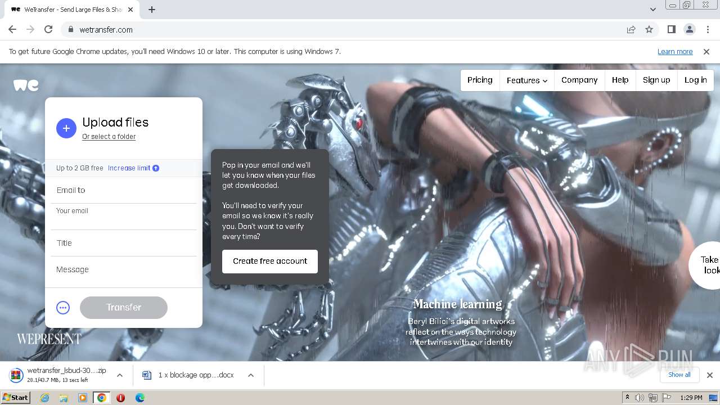Screen dimensions: 720x405
Task: Open Learn more link in notification
Action: (x=675, y=51)
